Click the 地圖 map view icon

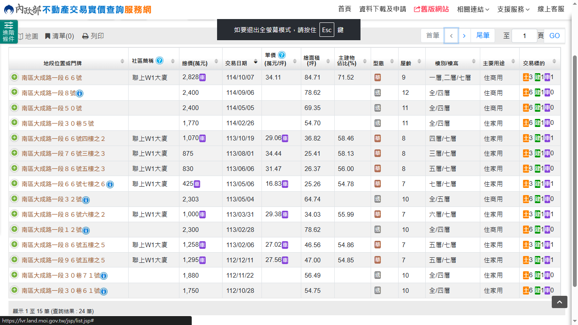[x=20, y=36]
